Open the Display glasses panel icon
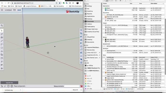 81,56
